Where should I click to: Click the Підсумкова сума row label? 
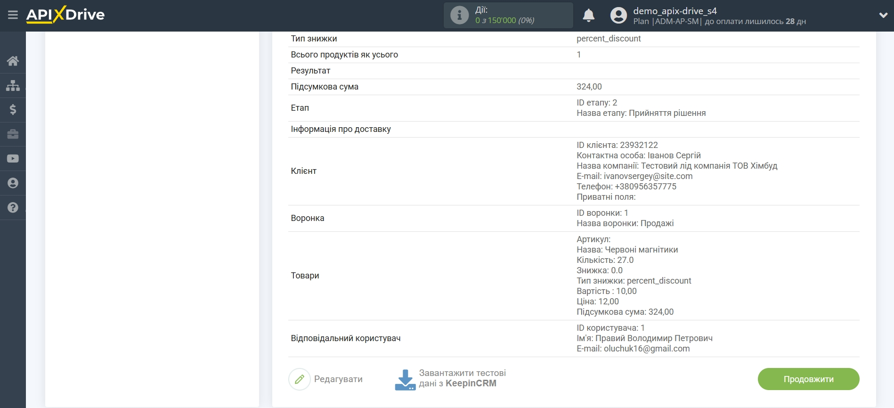point(325,87)
